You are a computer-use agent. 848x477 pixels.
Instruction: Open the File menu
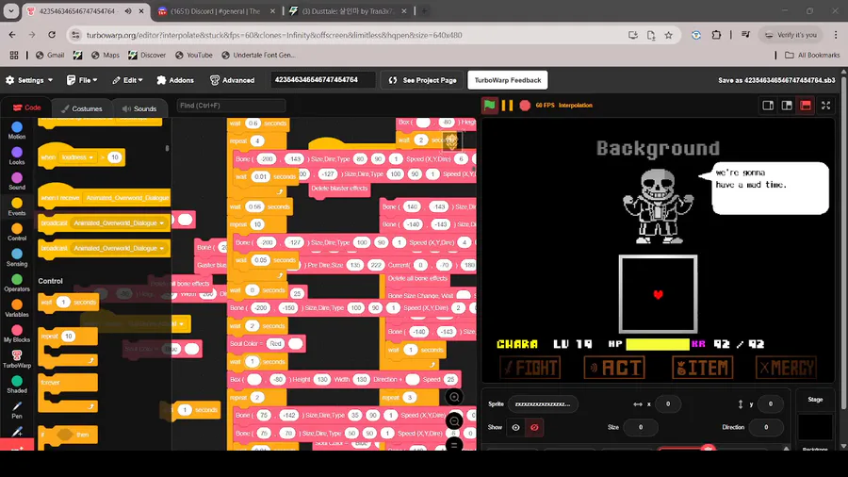82,80
